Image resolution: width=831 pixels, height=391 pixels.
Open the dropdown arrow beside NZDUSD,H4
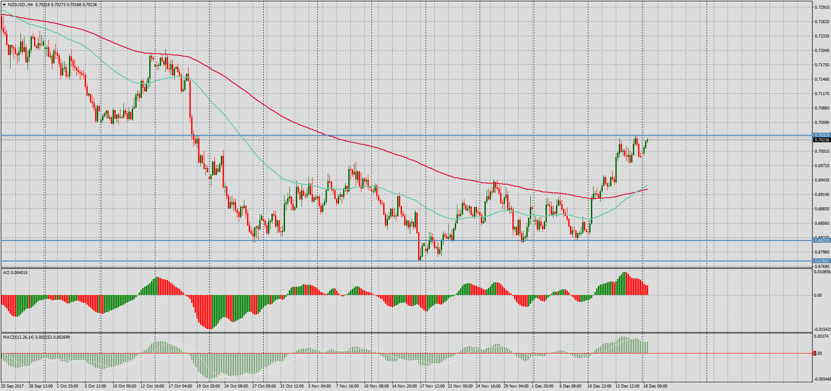coord(4,4)
